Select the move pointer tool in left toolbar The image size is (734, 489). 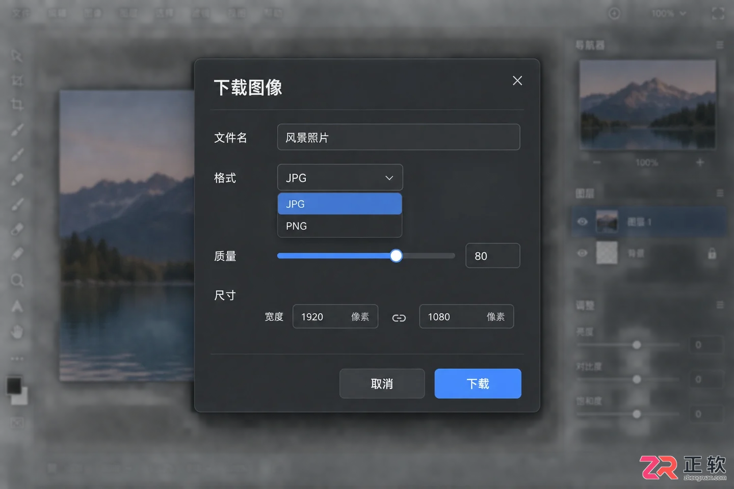[x=17, y=56]
